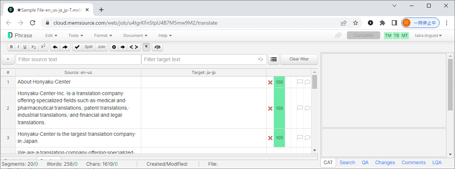Toggle the MT indicator badge

[x=405, y=35]
